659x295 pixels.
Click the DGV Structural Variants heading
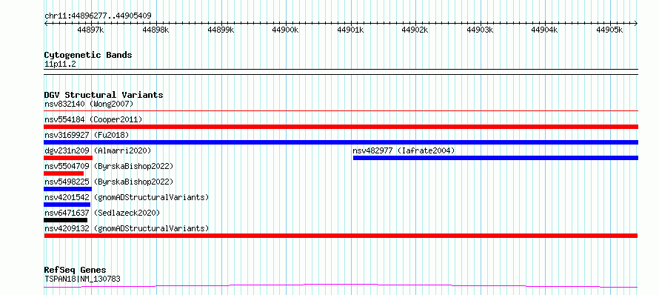pos(104,95)
